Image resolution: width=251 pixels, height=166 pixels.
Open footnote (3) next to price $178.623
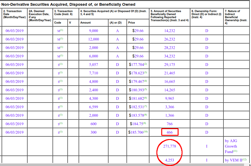pos(145,72)
